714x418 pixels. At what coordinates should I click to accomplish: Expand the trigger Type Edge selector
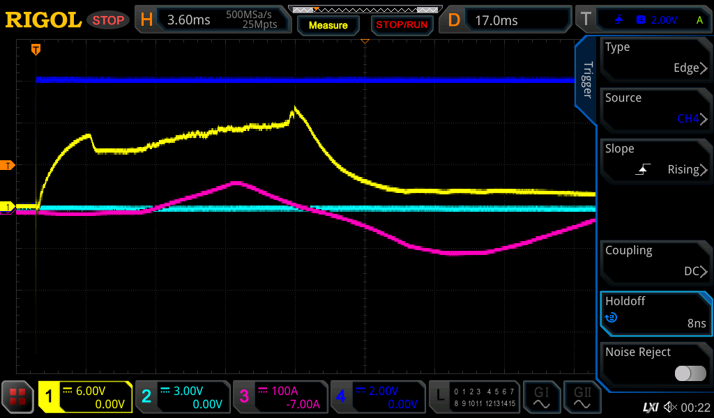(x=655, y=58)
